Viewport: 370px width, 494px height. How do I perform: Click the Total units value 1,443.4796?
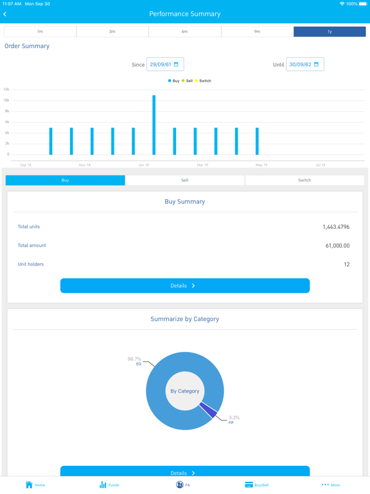(x=336, y=227)
